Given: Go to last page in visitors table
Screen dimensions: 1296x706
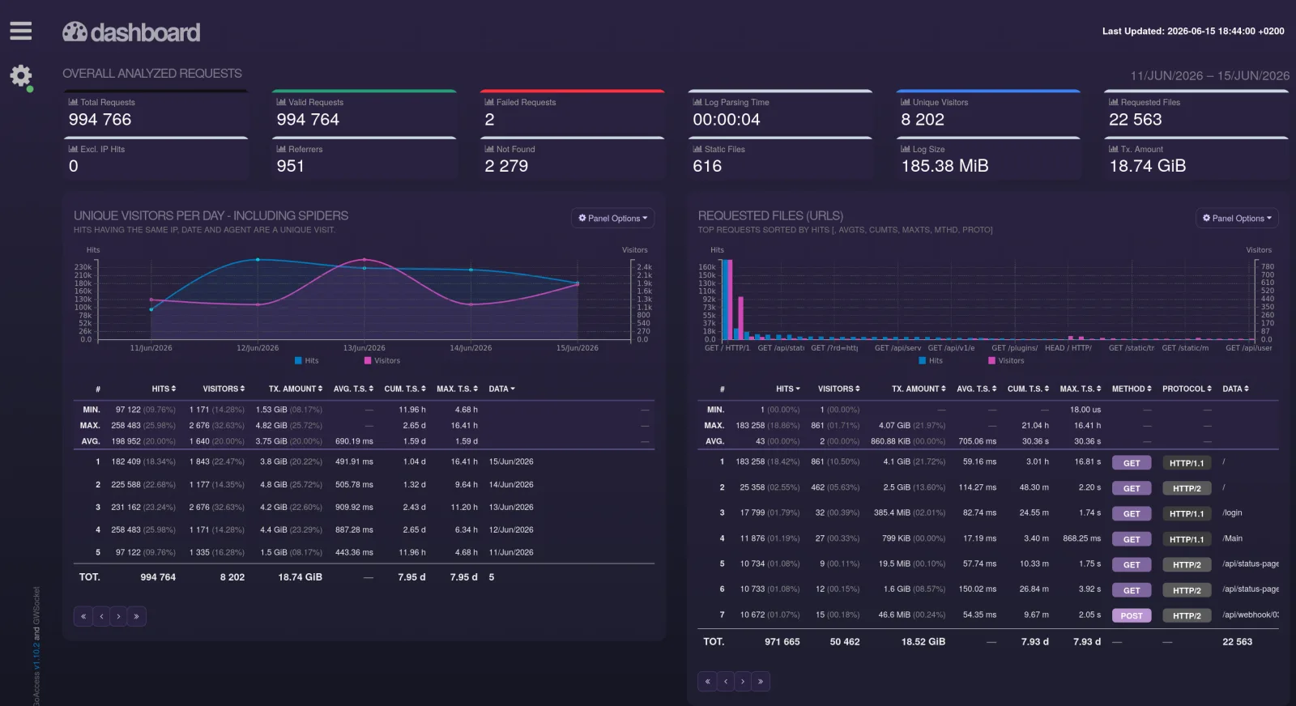Looking at the screenshot, I should pyautogui.click(x=136, y=616).
